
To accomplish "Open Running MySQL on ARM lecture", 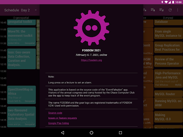I will pos(168,103).
